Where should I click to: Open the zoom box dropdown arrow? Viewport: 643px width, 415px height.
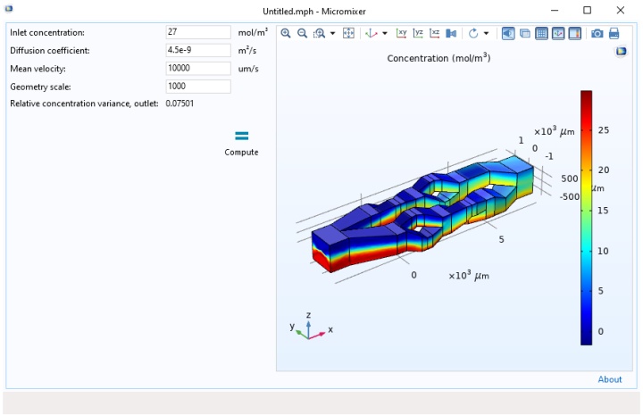click(332, 33)
